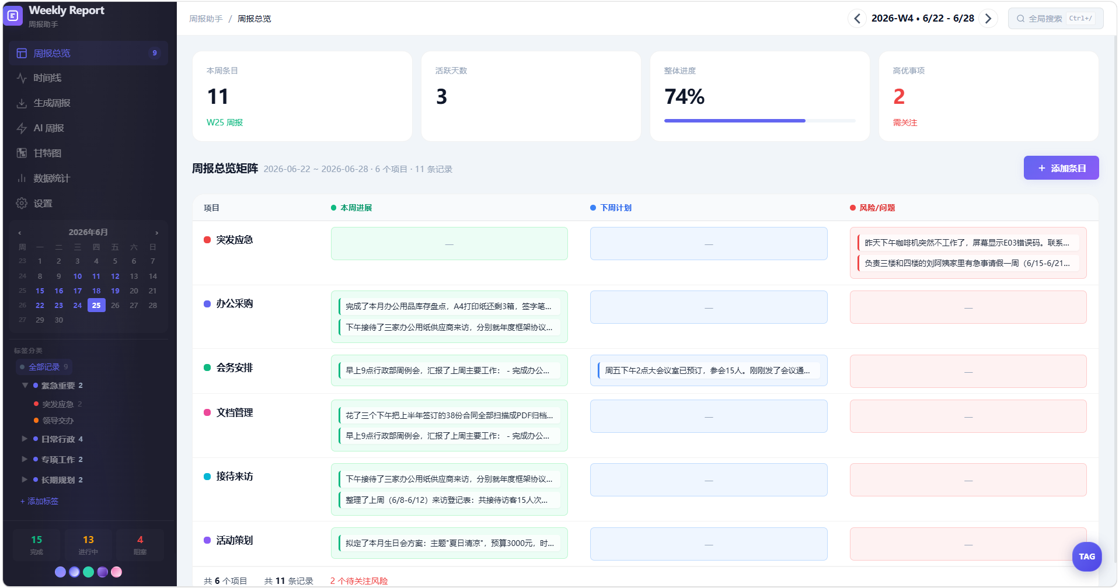Open 数据统计 bar chart icon
The image size is (1119, 588).
point(22,178)
